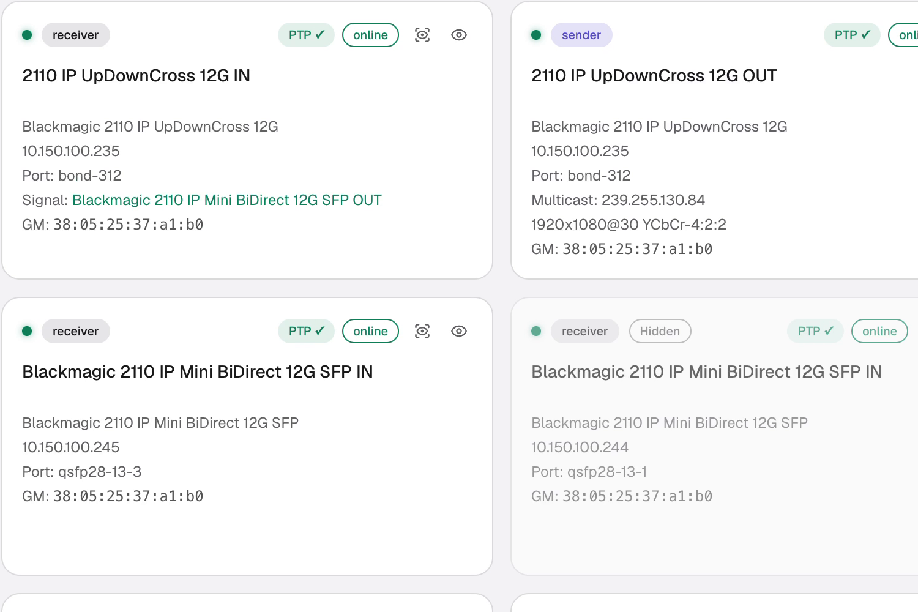The image size is (918, 612).
Task: Click Port: bond-312 on UpDownCross 12G OUT card
Action: (x=581, y=176)
